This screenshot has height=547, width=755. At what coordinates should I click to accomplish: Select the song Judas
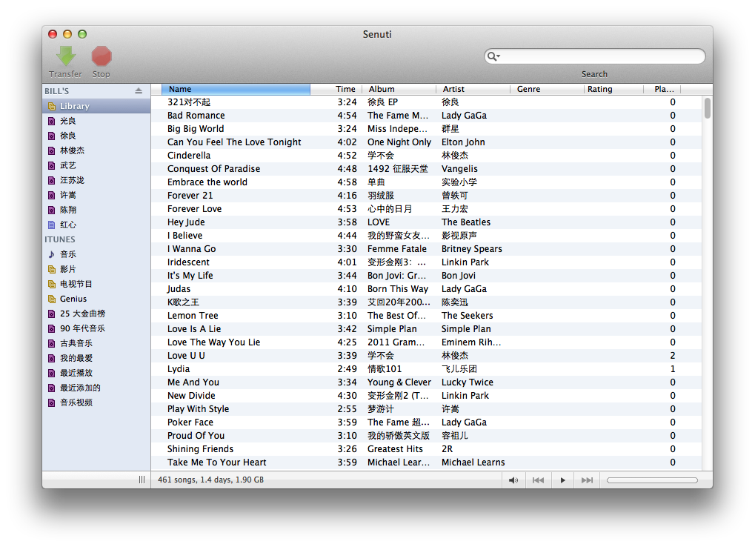(426, 289)
